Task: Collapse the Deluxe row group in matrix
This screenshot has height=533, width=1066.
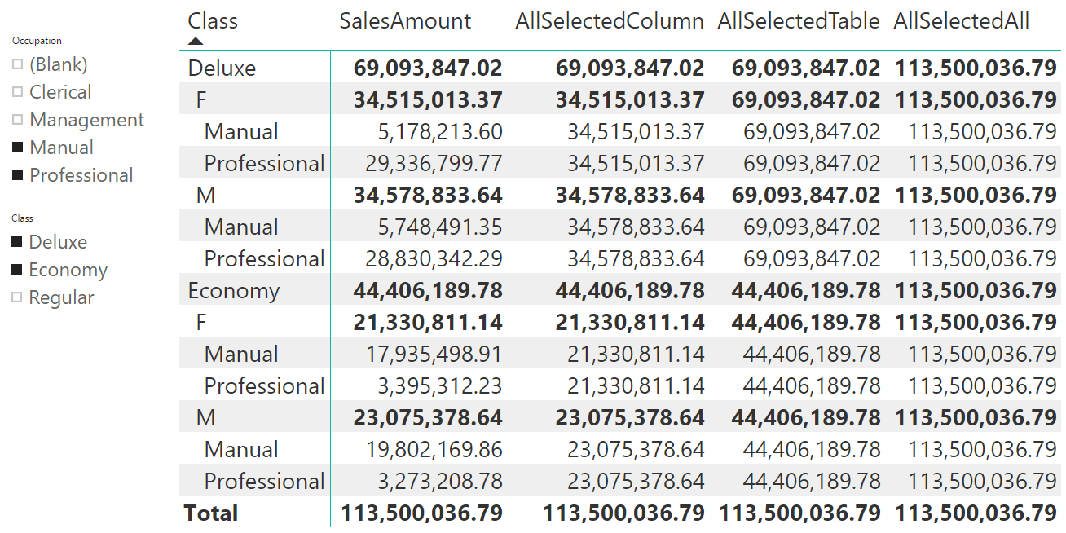Action: (222, 68)
